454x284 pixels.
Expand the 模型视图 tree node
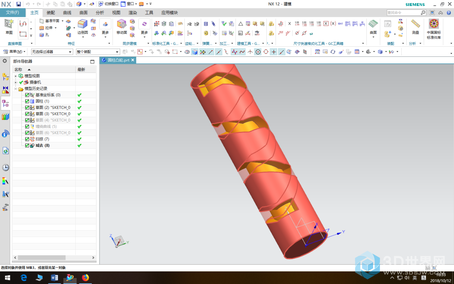[15, 76]
